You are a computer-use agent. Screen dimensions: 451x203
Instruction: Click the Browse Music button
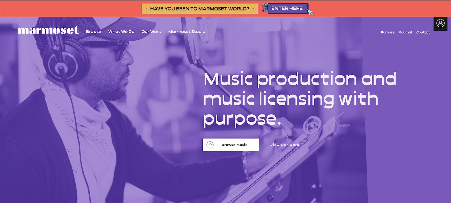pos(231,145)
